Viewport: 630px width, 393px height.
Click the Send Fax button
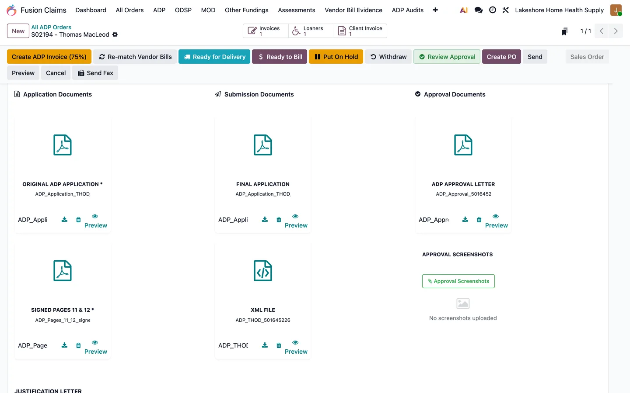(95, 73)
